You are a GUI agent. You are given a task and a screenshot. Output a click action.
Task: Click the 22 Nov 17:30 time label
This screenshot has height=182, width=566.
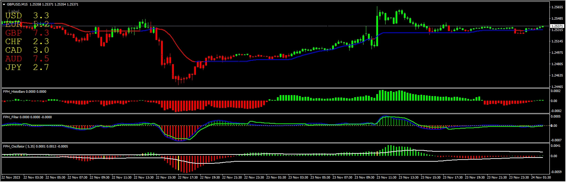coord(188,178)
